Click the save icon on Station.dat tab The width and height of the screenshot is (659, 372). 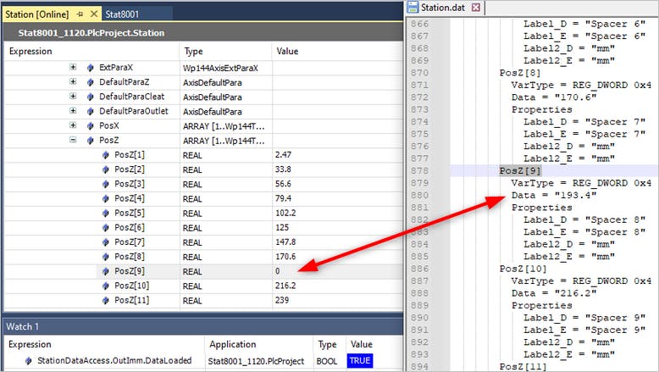[413, 8]
